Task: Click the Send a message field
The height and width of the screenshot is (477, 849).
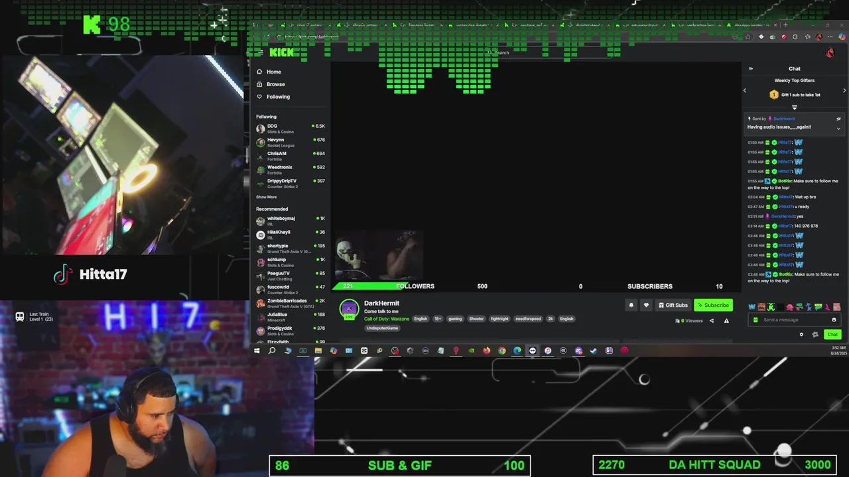Action: (x=795, y=320)
